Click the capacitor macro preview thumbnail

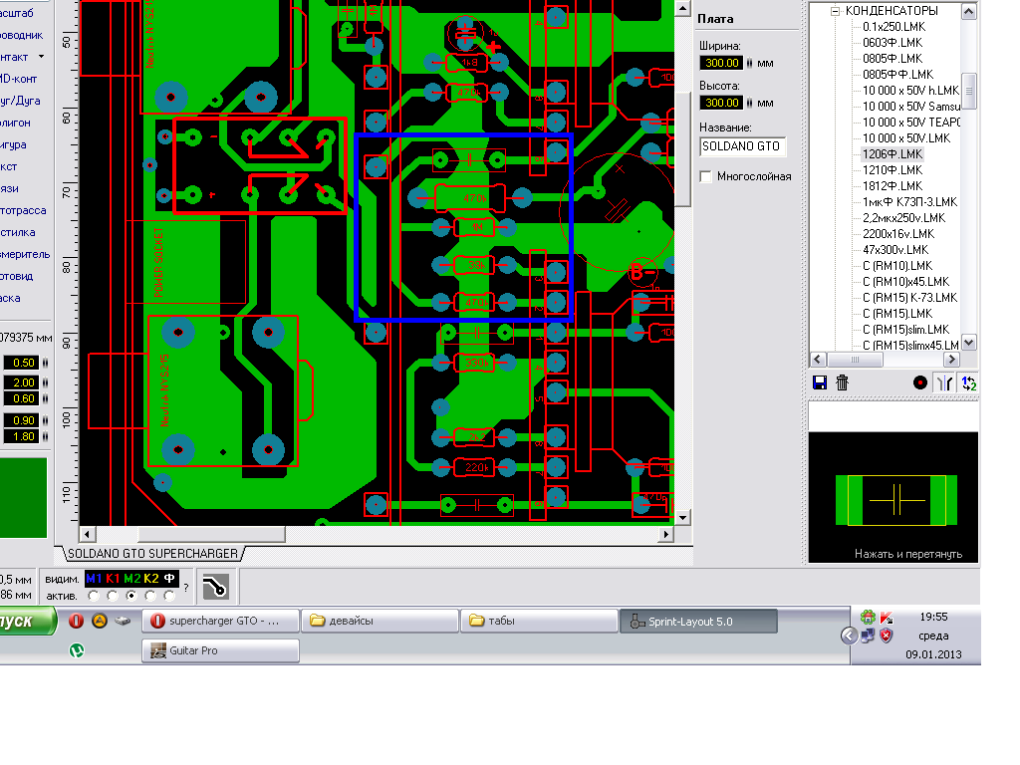[x=895, y=500]
